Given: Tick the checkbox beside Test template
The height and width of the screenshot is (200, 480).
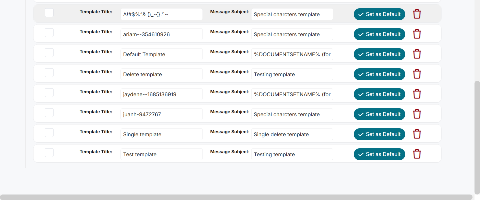Looking at the screenshot, I should pyautogui.click(x=49, y=152).
